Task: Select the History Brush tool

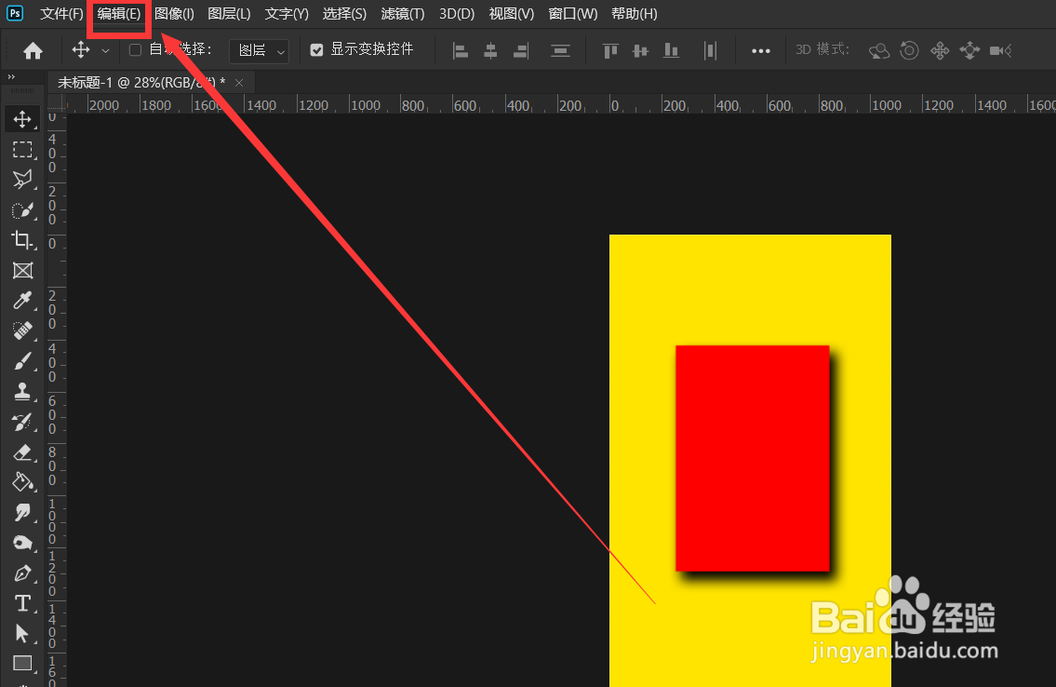Action: click(22, 422)
